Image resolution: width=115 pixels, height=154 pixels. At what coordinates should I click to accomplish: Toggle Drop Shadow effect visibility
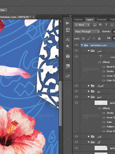point(104,131)
